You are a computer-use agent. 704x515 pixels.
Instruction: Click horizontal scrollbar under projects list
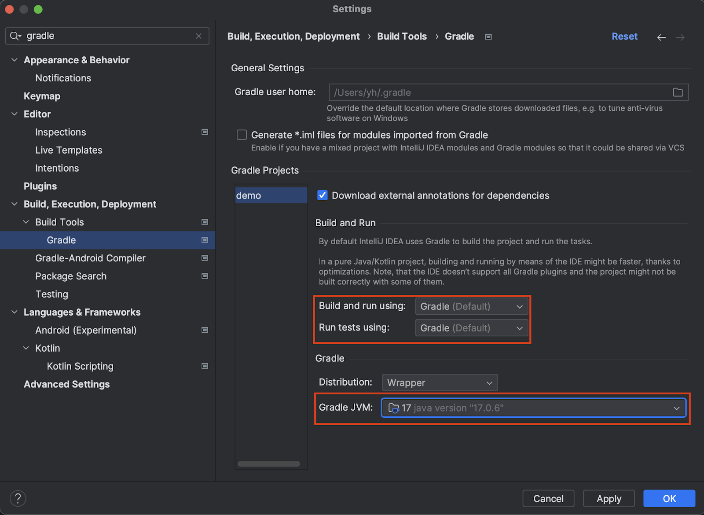[269, 464]
